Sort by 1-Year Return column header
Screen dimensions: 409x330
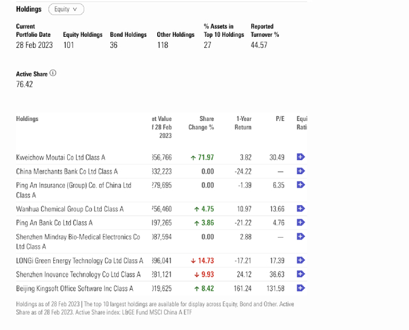243,123
